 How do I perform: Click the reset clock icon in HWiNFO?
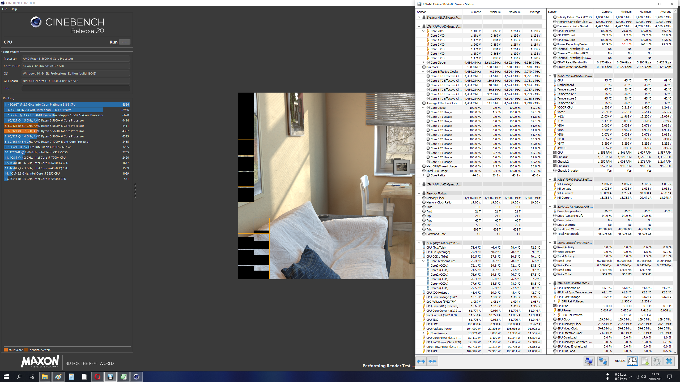pyautogui.click(x=632, y=361)
